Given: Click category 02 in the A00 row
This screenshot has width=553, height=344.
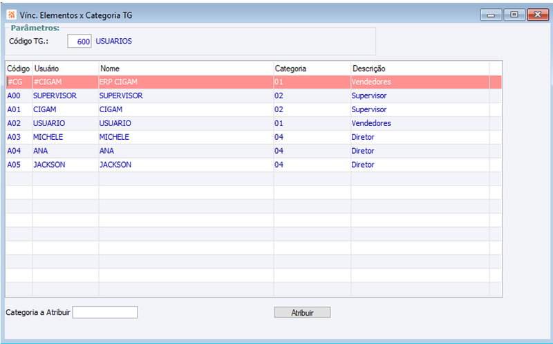Looking at the screenshot, I should [312, 96].
